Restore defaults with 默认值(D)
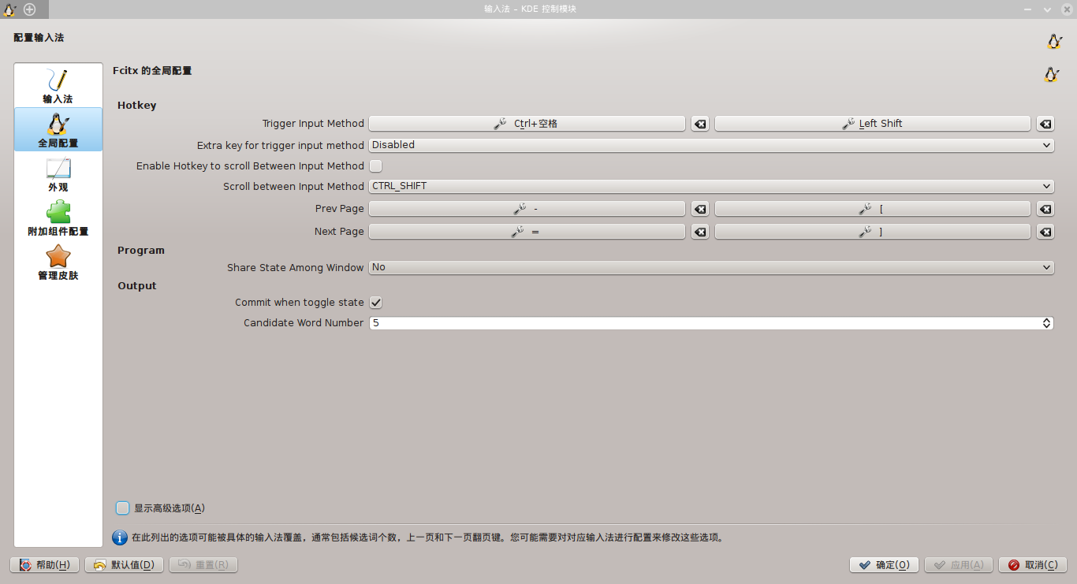 click(125, 565)
